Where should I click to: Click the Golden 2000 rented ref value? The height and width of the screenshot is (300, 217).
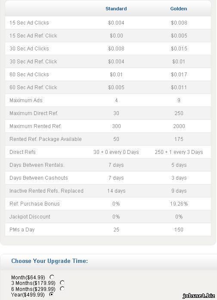pyautogui.click(x=179, y=126)
